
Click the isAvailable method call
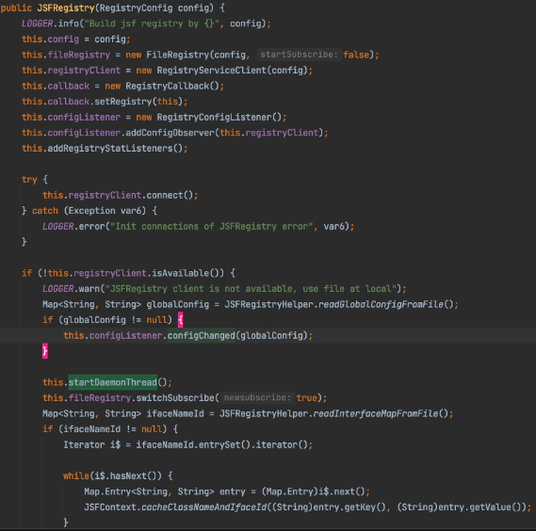pyautogui.click(x=181, y=273)
